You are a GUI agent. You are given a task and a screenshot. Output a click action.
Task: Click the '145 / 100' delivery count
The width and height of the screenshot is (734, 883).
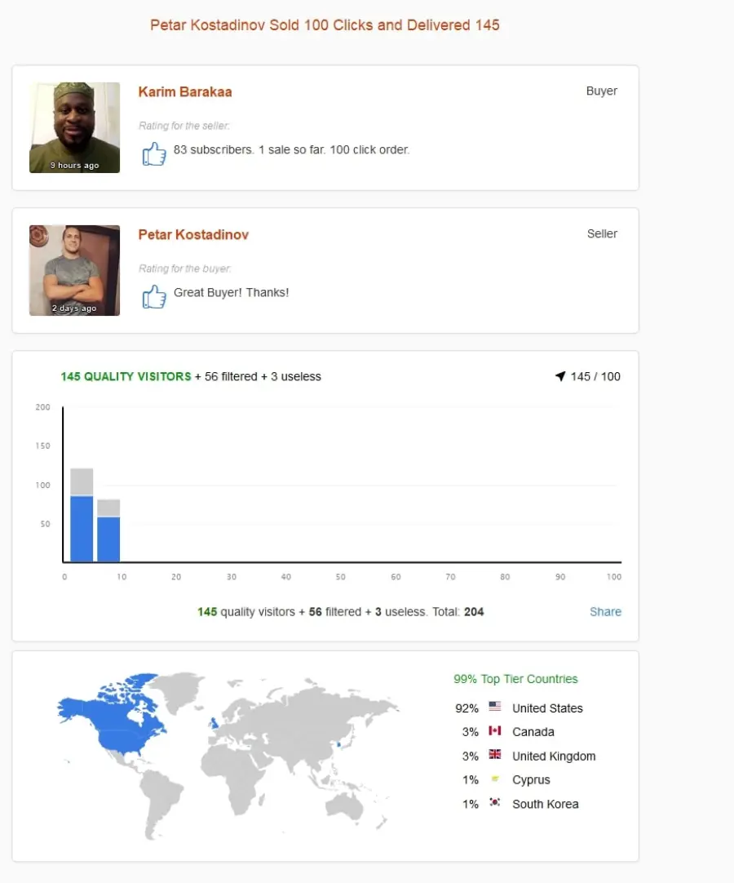pyautogui.click(x=595, y=376)
